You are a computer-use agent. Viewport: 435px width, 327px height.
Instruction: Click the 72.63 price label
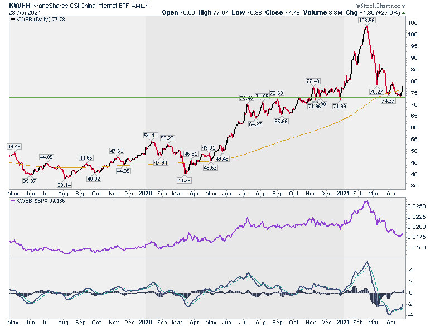[276, 93]
